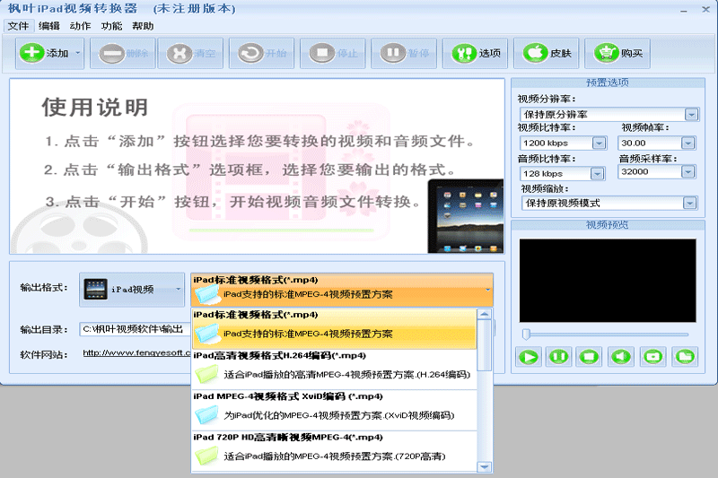Open the 帮助 menu

coord(143,26)
